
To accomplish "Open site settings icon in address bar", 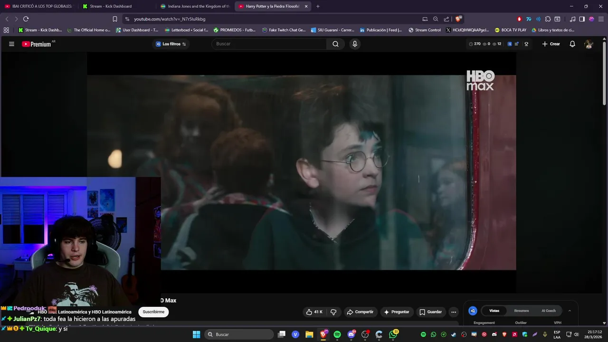I will point(127,19).
